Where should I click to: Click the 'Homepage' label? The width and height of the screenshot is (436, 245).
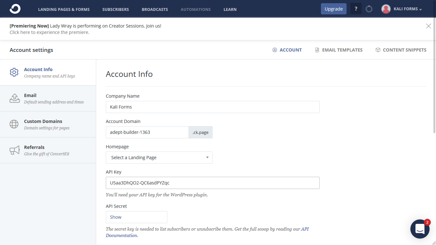[x=117, y=147]
